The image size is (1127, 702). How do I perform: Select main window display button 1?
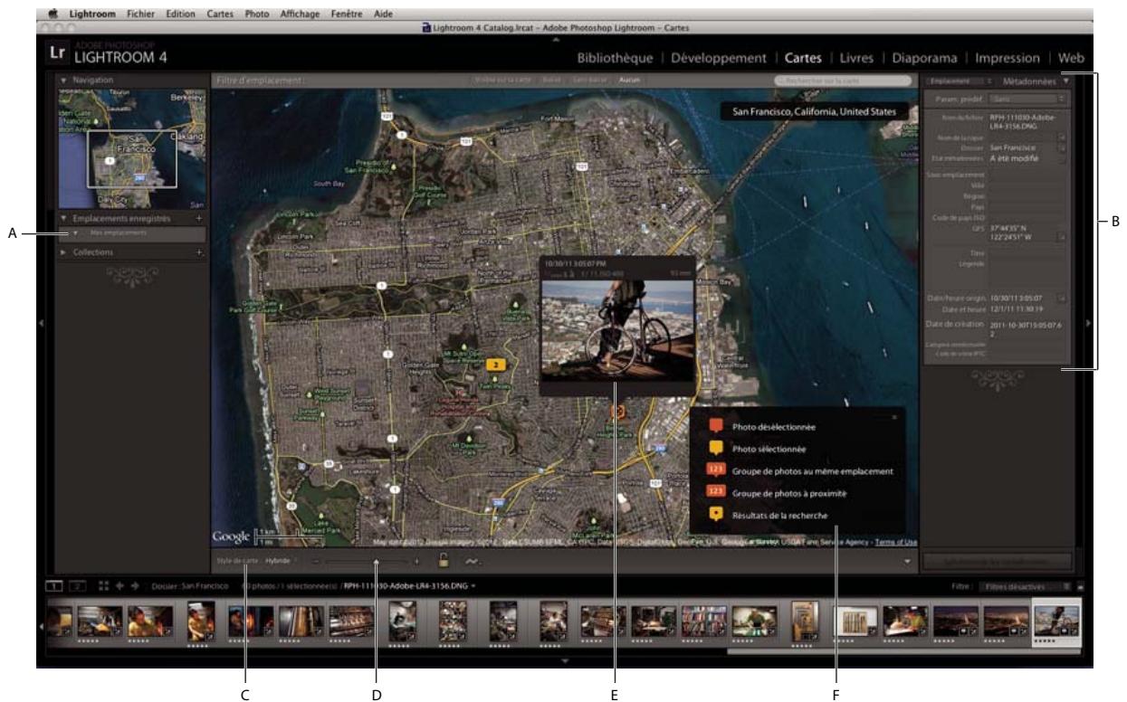(x=53, y=584)
